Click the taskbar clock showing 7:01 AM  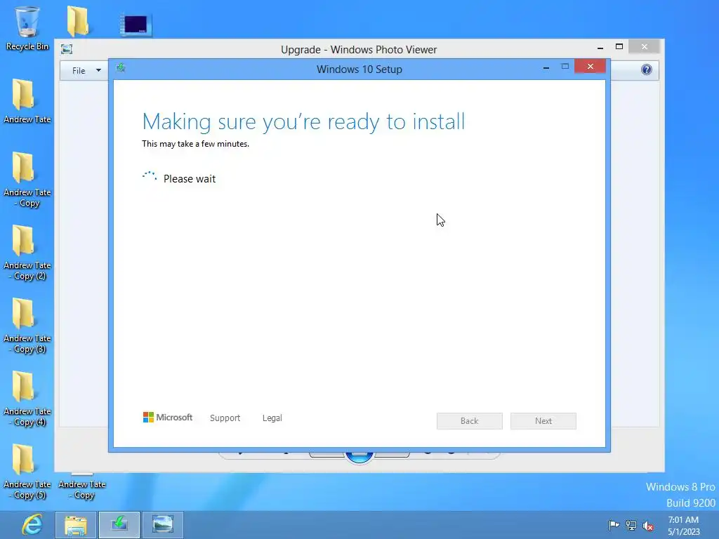[x=684, y=525]
